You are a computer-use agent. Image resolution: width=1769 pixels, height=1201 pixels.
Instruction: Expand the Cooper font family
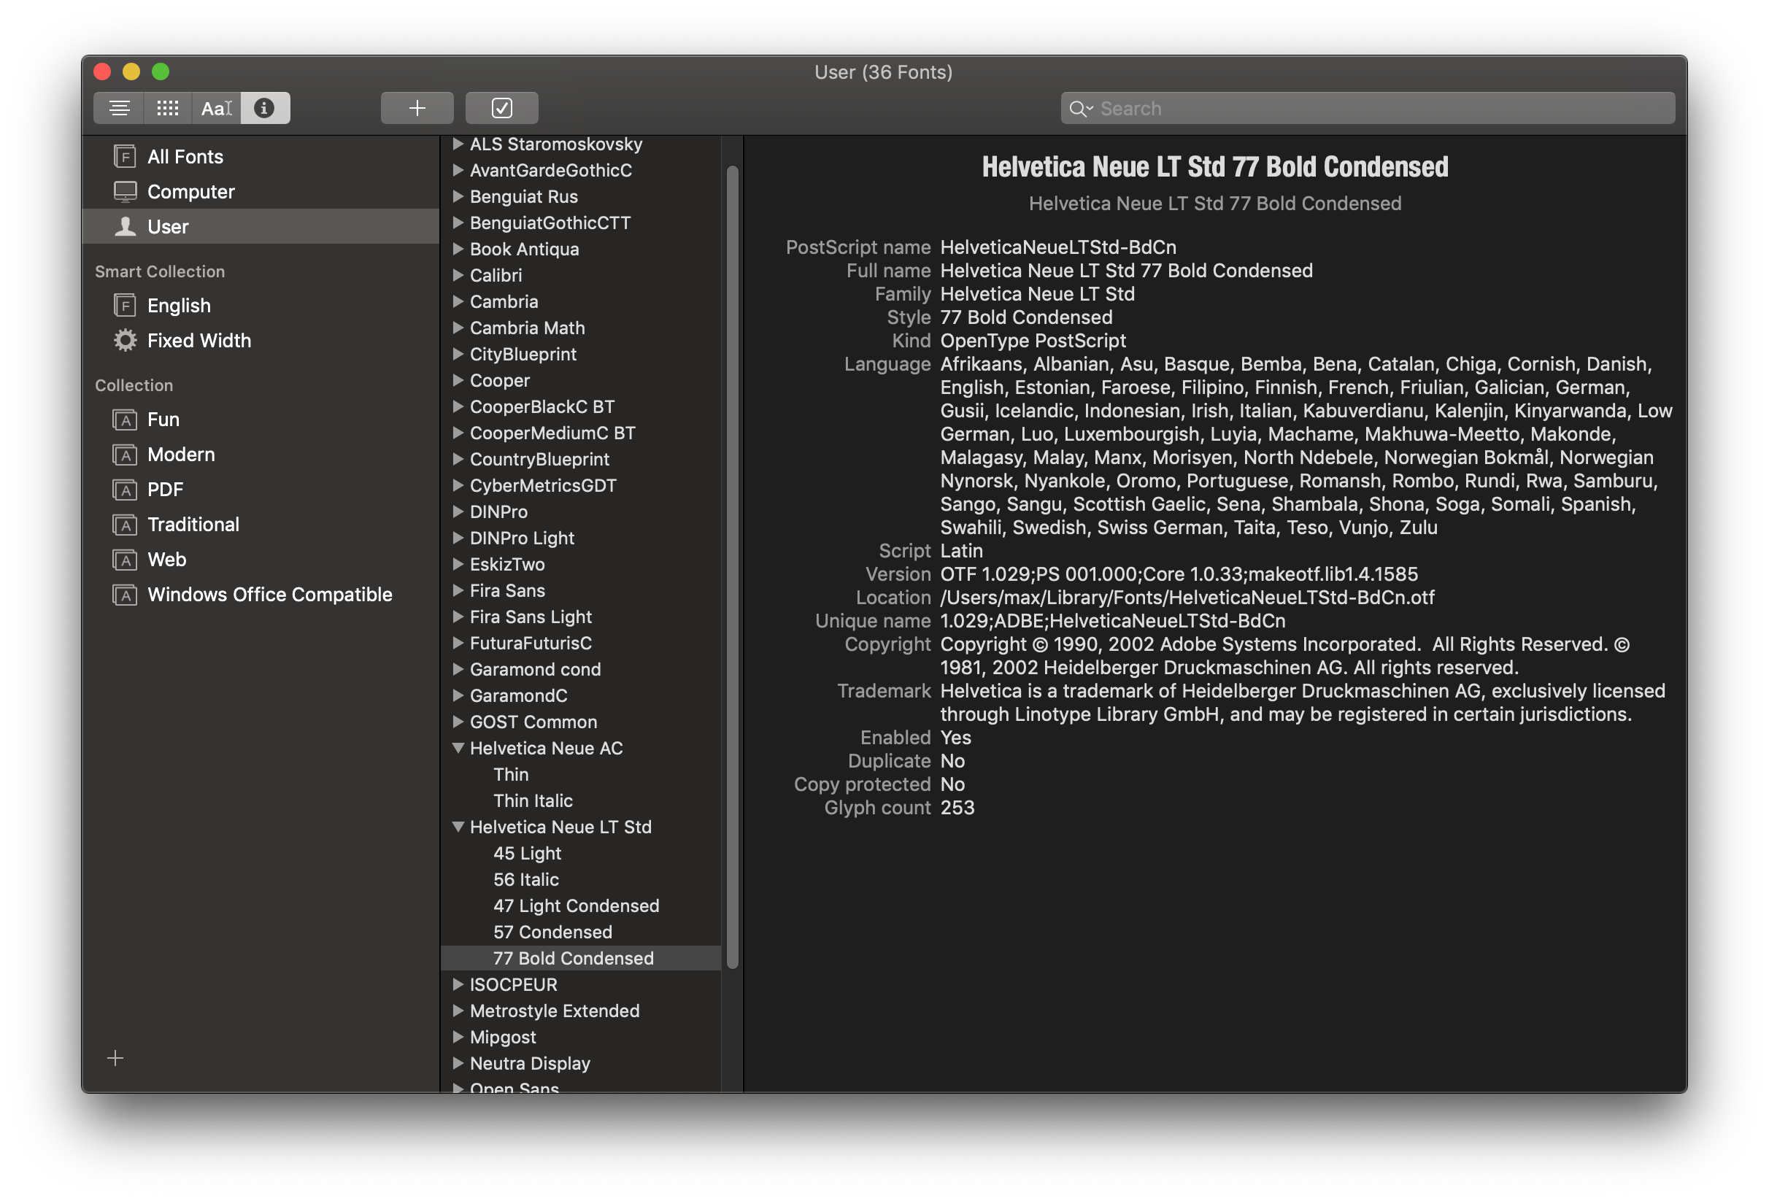coord(458,381)
